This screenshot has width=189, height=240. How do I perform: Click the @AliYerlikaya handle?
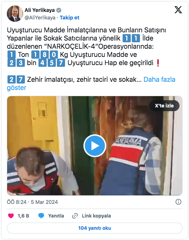(40, 18)
